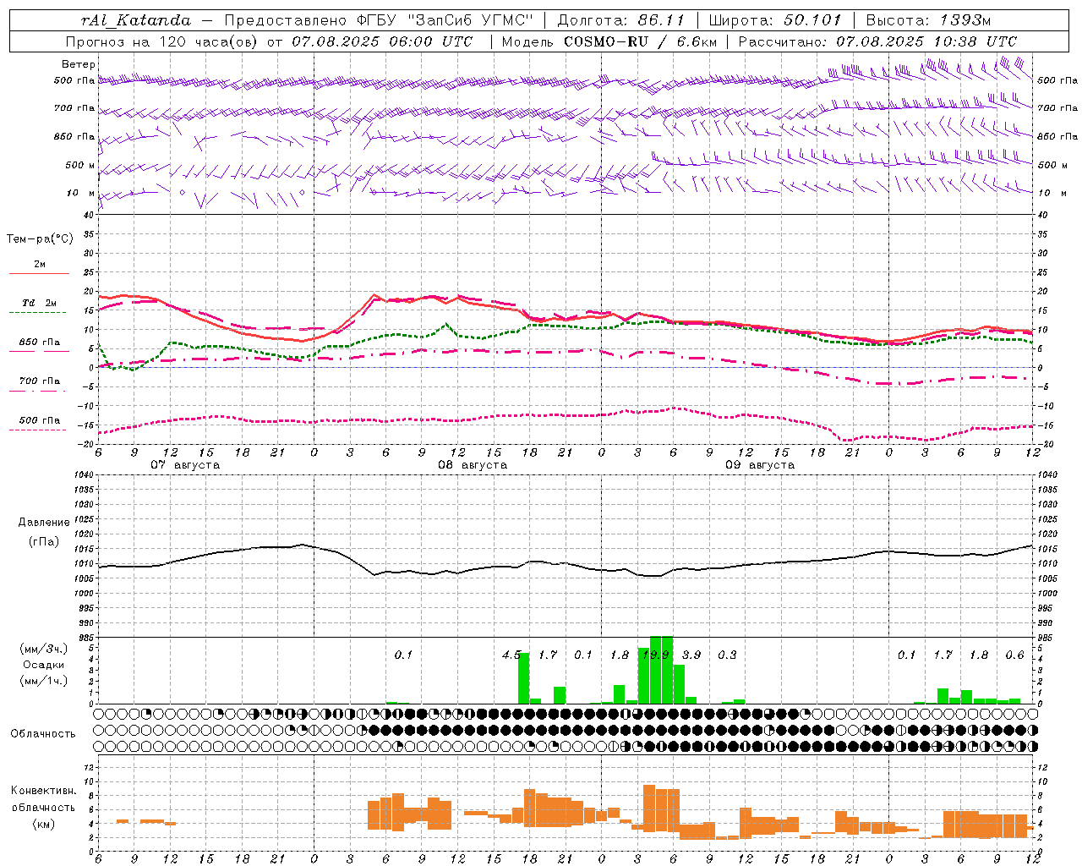Click the dash-dot line swatch under legend 700 гПа

coord(37,392)
